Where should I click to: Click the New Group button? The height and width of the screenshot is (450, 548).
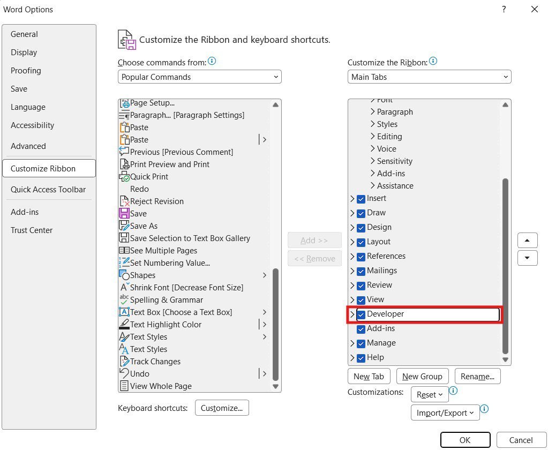coord(422,376)
